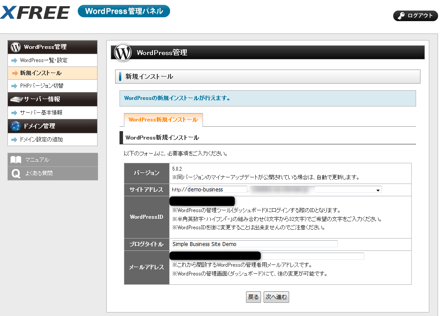Click the ドメイン管理 sidebar header
This screenshot has height=316, width=442.
(x=52, y=126)
